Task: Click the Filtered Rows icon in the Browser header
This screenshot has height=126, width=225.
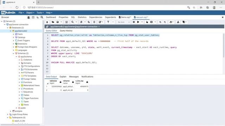Action: point(38,17)
